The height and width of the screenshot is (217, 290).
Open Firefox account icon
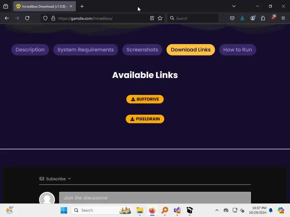pyautogui.click(x=253, y=18)
